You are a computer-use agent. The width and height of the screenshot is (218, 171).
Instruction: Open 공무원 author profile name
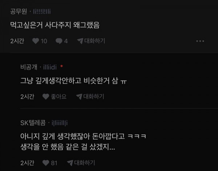[19, 11]
